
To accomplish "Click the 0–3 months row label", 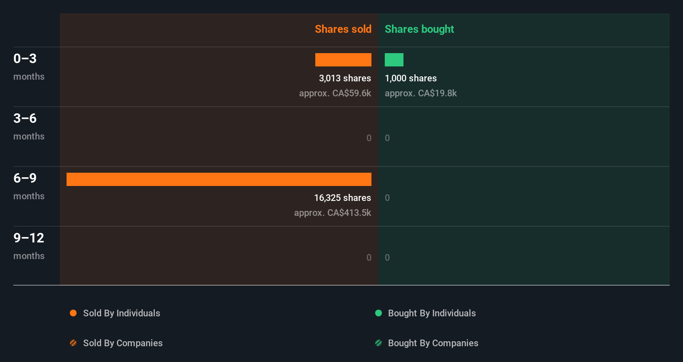I will (x=29, y=66).
